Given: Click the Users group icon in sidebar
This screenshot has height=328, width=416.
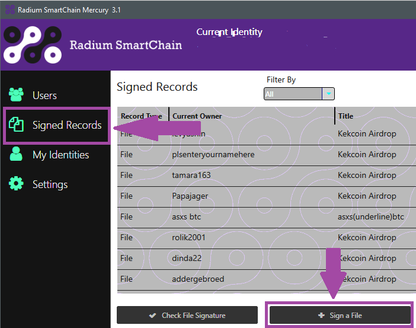Looking at the screenshot, I should click(x=16, y=94).
